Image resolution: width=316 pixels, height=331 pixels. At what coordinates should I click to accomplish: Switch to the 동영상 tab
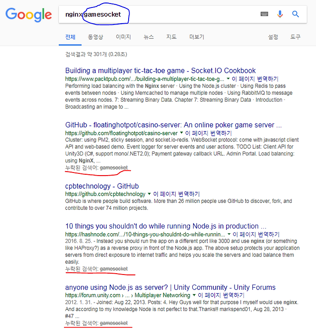pyautogui.click(x=95, y=37)
